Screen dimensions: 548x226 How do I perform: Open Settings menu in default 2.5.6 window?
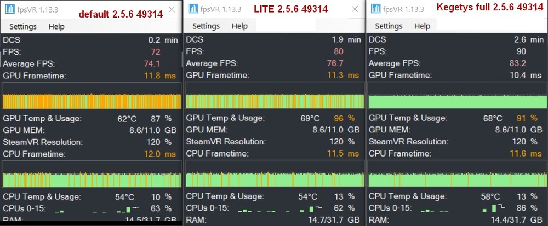23,26
